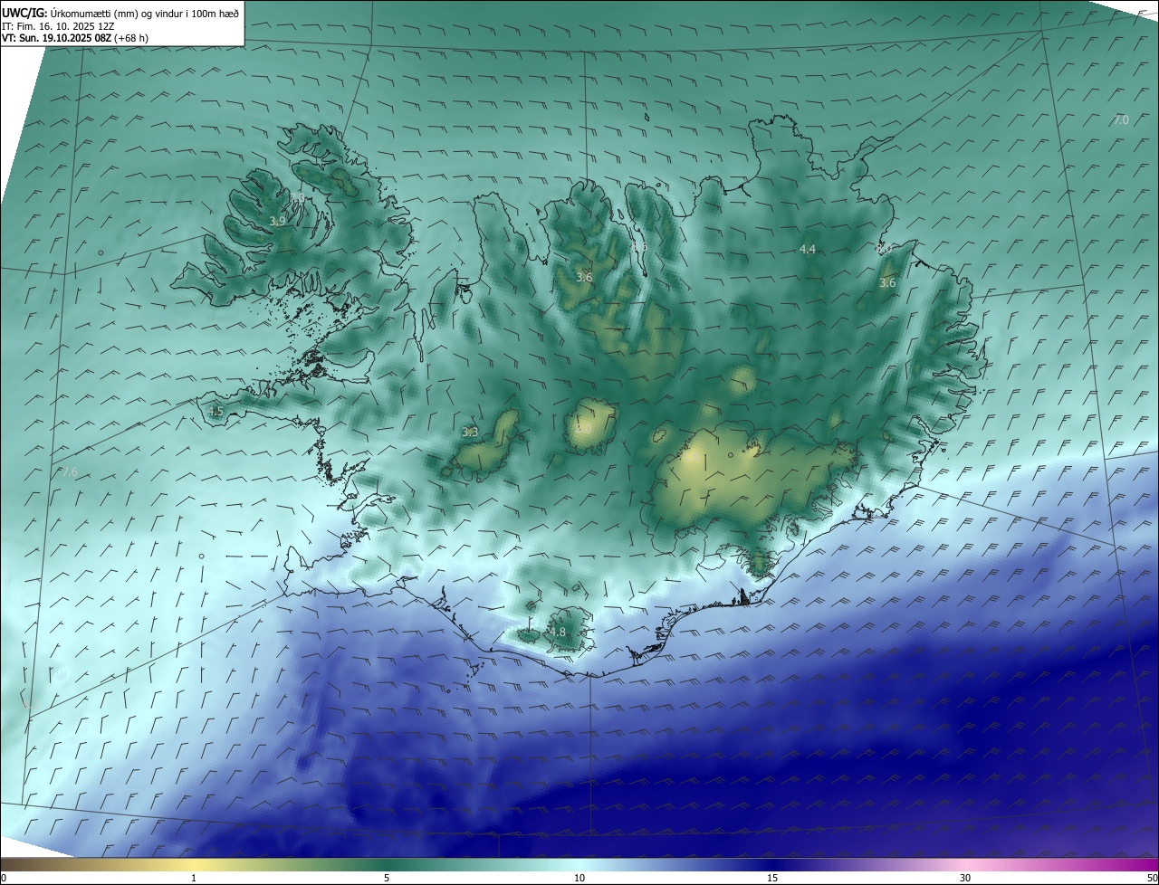Click the "0" tick label on the colour scale
The height and width of the screenshot is (885, 1159).
click(4, 878)
